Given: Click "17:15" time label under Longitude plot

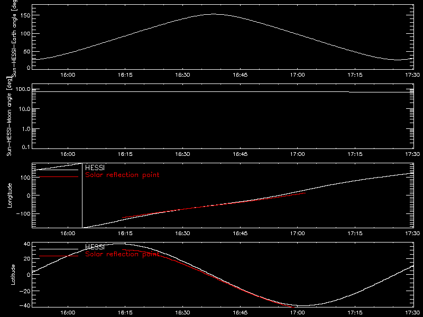Looking at the screenshot, I should pyautogui.click(x=355, y=234).
